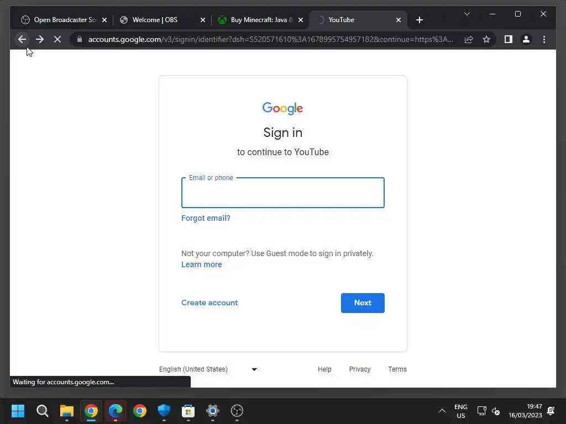The width and height of the screenshot is (566, 424).
Task: Open Microsoft Edge from taskbar
Action: click(x=116, y=411)
